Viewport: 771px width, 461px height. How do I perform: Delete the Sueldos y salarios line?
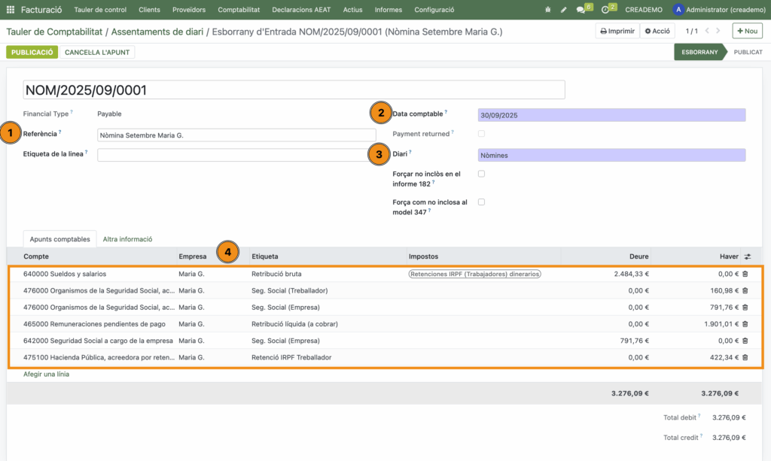point(745,274)
